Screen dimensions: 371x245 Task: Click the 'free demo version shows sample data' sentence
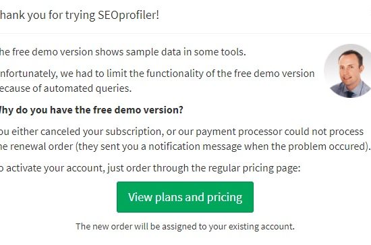click(123, 52)
